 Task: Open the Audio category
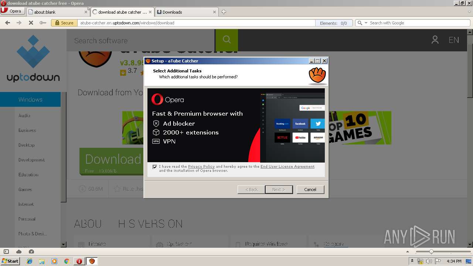tap(24, 116)
